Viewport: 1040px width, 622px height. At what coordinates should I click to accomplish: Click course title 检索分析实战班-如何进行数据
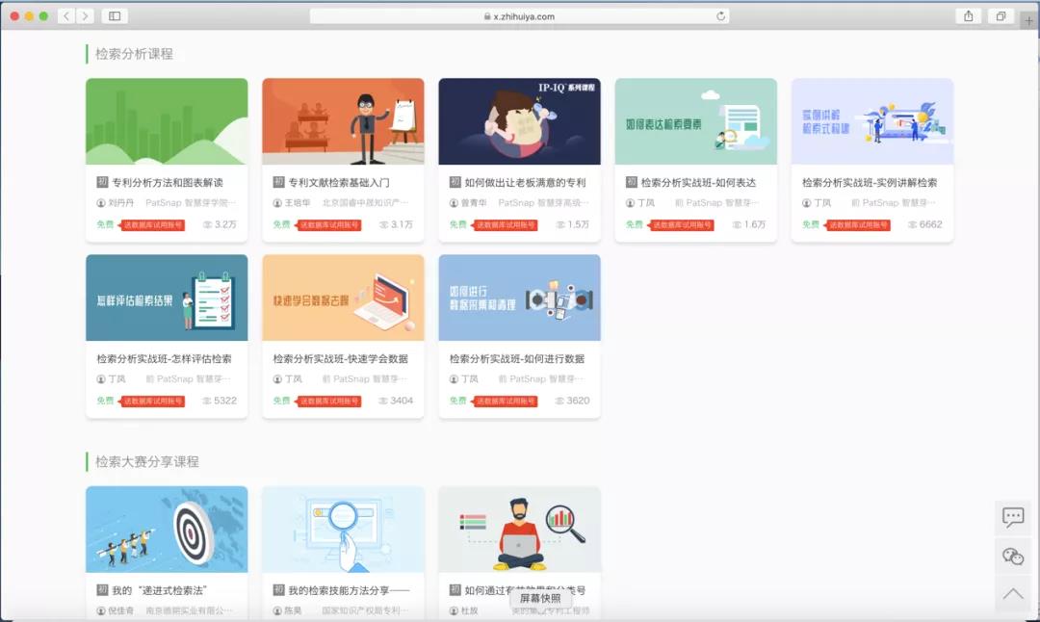click(x=517, y=359)
